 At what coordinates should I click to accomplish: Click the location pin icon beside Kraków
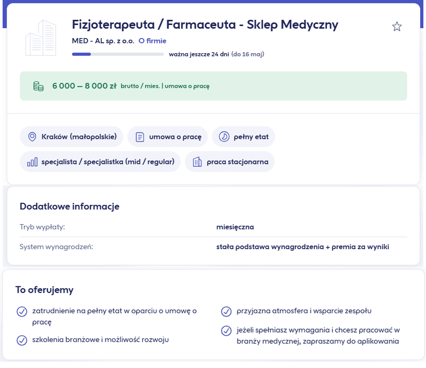tap(32, 137)
